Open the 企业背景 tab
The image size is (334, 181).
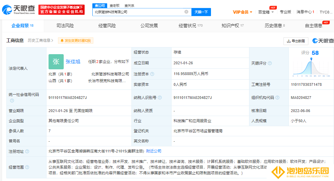22,26
